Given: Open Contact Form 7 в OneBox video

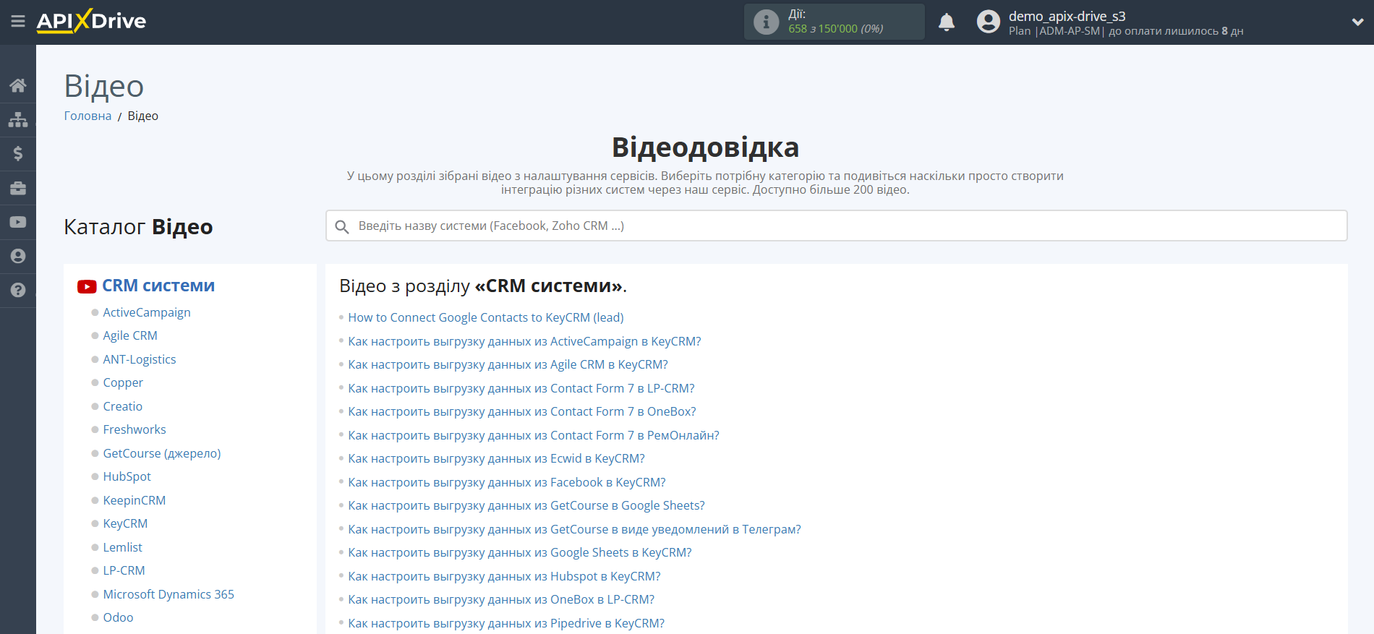Looking at the screenshot, I should pyautogui.click(x=522, y=411).
